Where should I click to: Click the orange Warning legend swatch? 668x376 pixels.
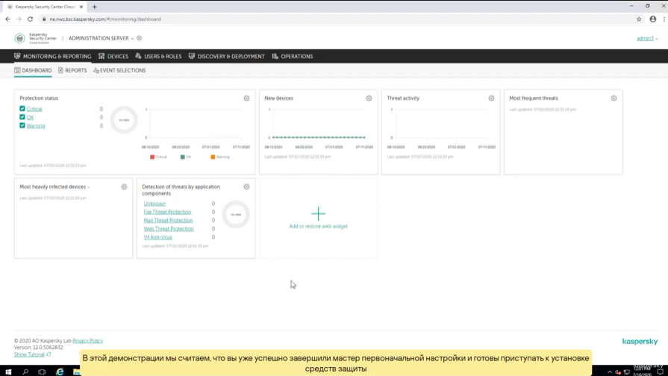213,157
